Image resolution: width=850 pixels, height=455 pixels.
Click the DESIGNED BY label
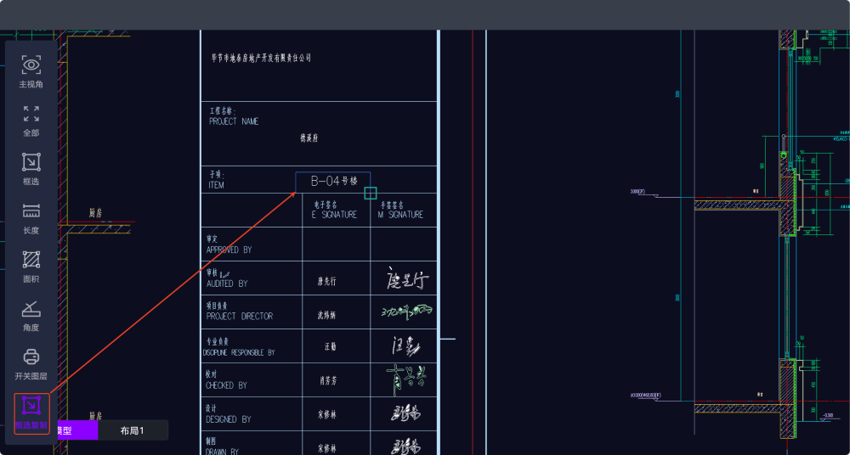(228, 419)
